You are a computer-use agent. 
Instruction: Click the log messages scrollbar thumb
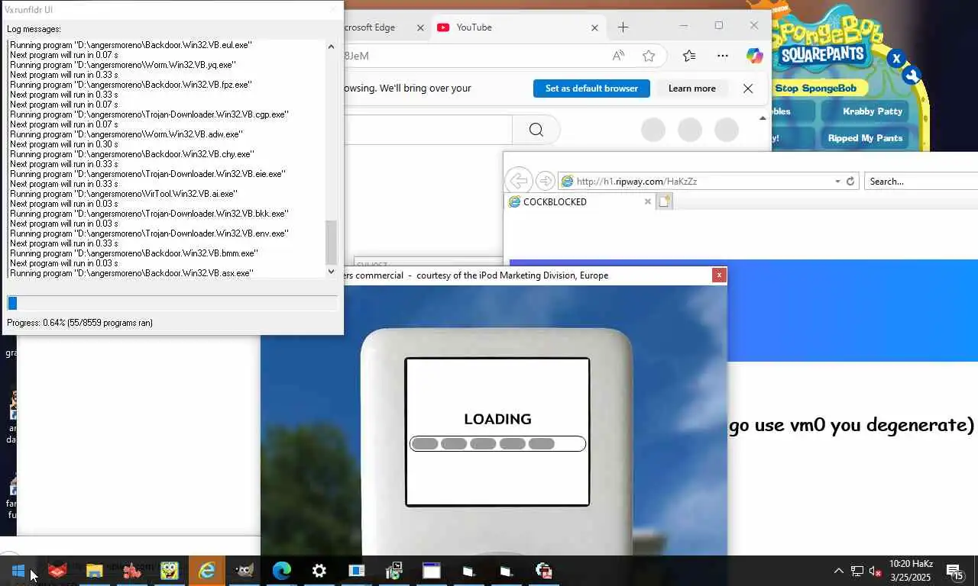[331, 242]
